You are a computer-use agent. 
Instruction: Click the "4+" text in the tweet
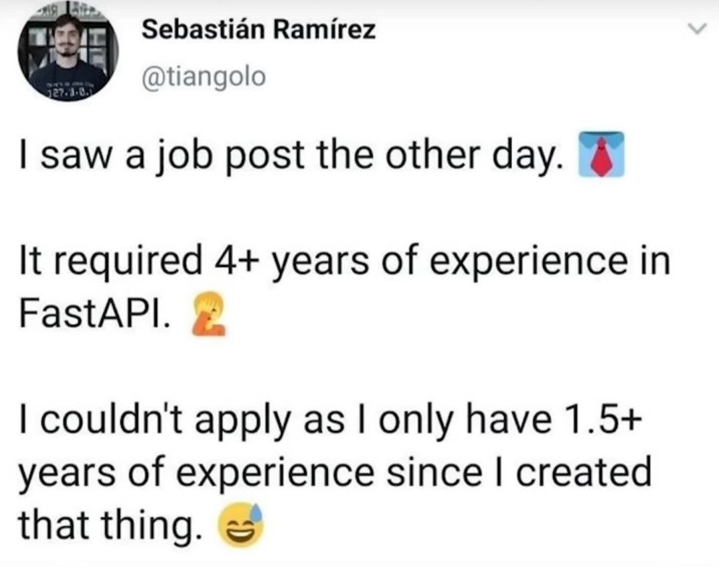click(246, 262)
